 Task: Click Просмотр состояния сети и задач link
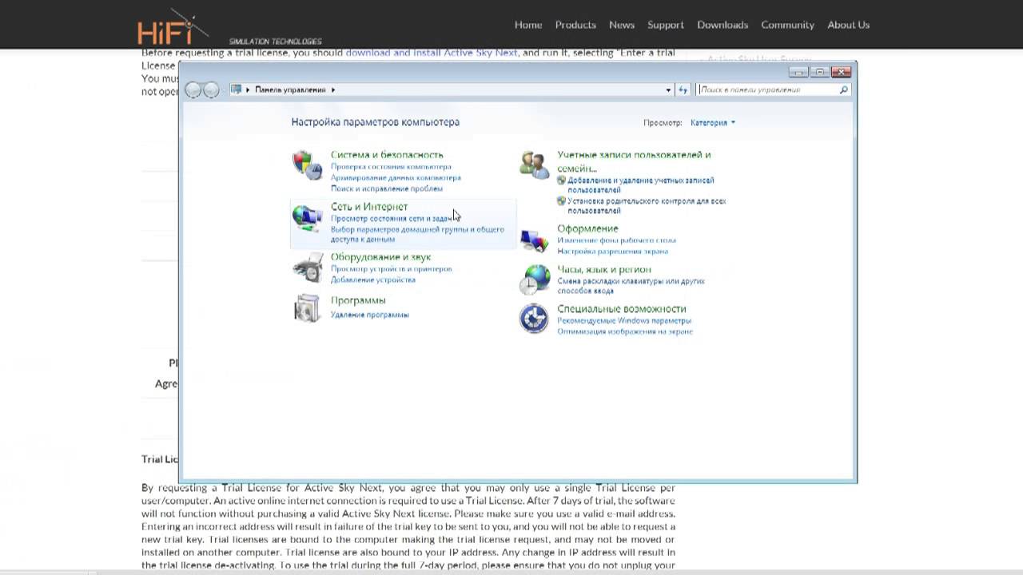tap(392, 219)
